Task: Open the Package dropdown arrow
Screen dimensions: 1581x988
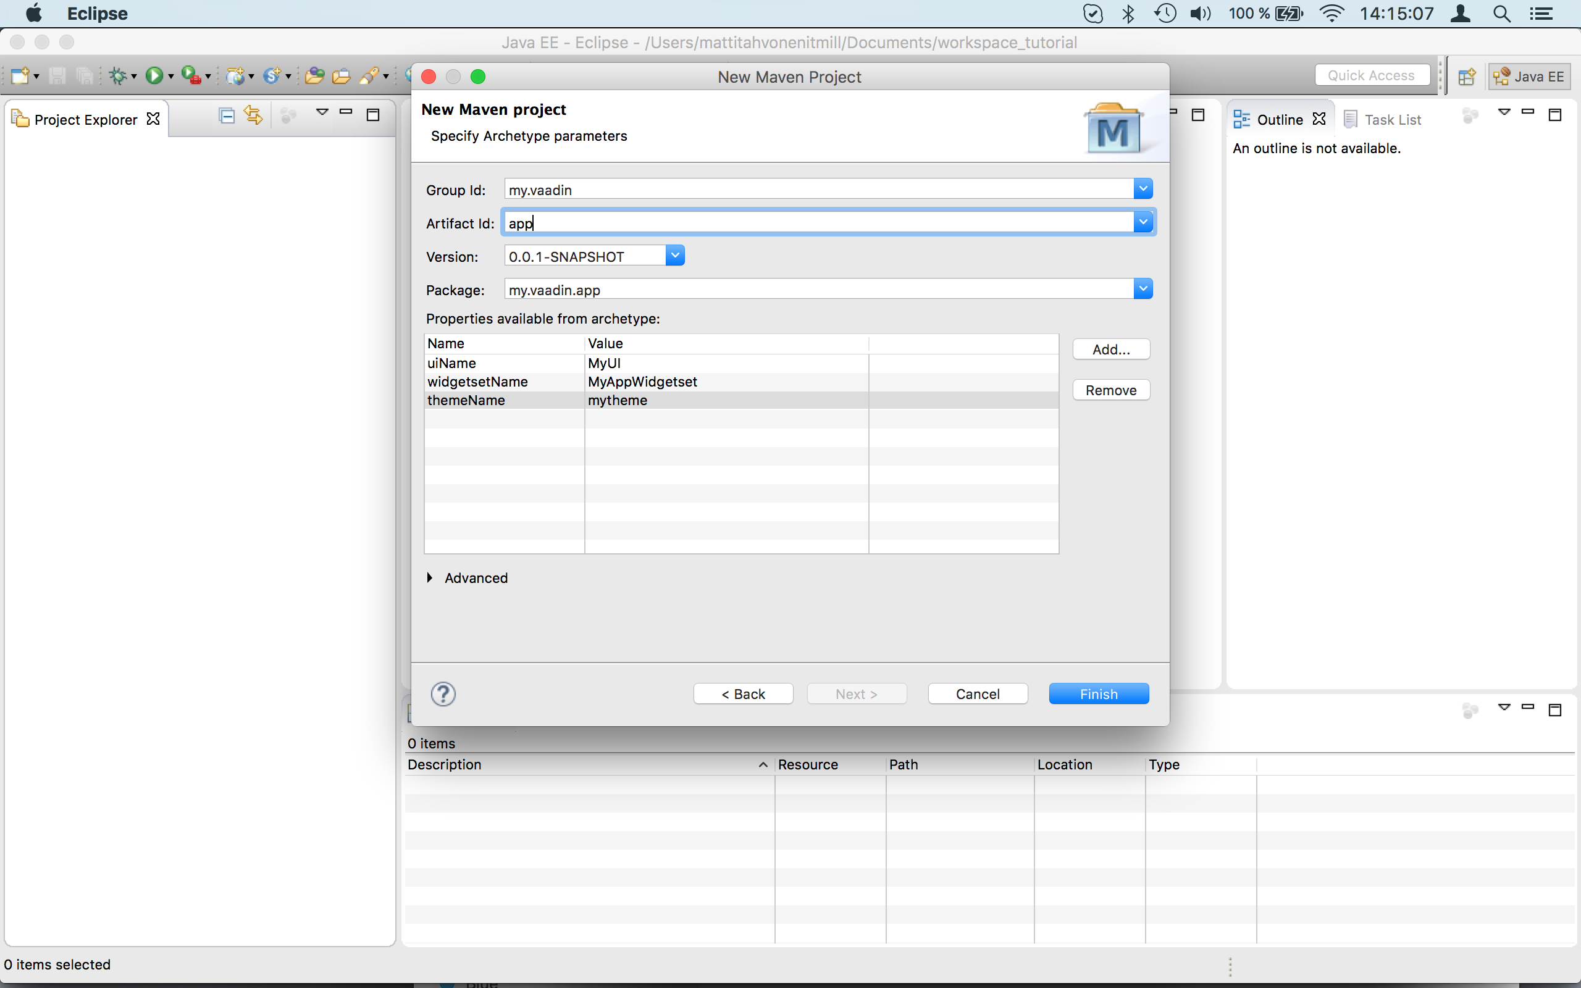Action: coord(1143,289)
